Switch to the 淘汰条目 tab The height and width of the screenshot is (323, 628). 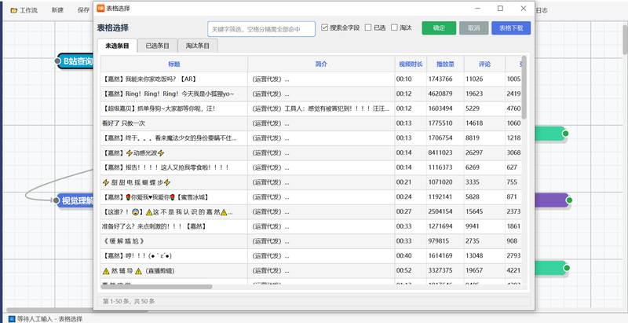(198, 46)
